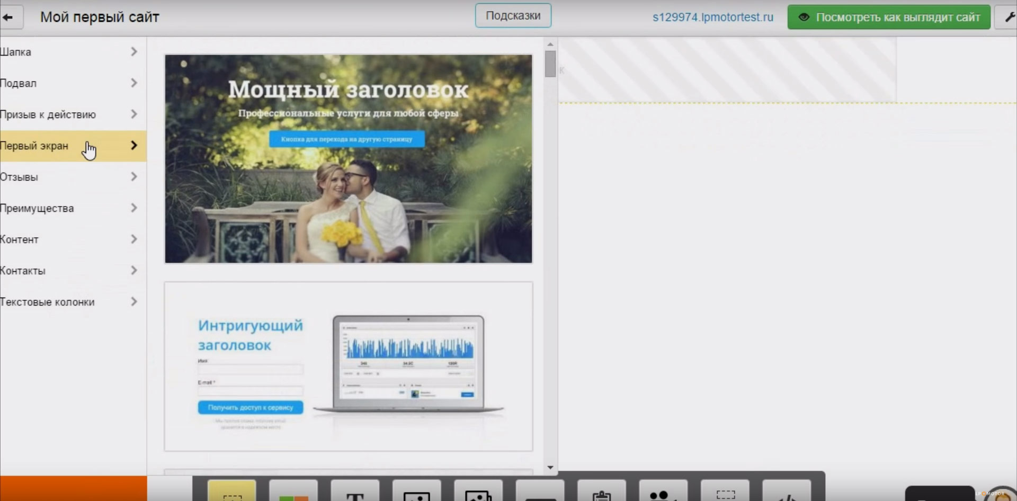Screen dimensions: 1017x501
Task: Open the Преимущества category
Action: point(69,208)
